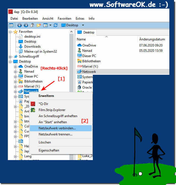Click the new folder toolbar icon
The width and height of the screenshot is (176, 185).
(x=39, y=25)
